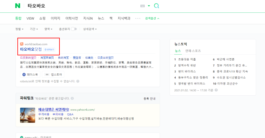Open the 무게비용 ad sublink

(x=44, y=114)
